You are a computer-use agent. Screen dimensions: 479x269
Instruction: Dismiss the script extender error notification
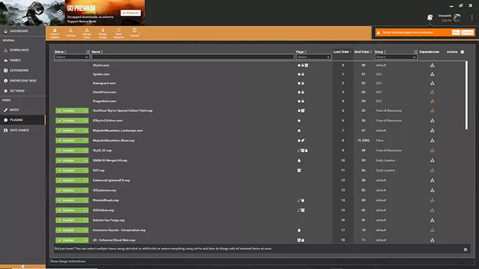[x=467, y=32]
